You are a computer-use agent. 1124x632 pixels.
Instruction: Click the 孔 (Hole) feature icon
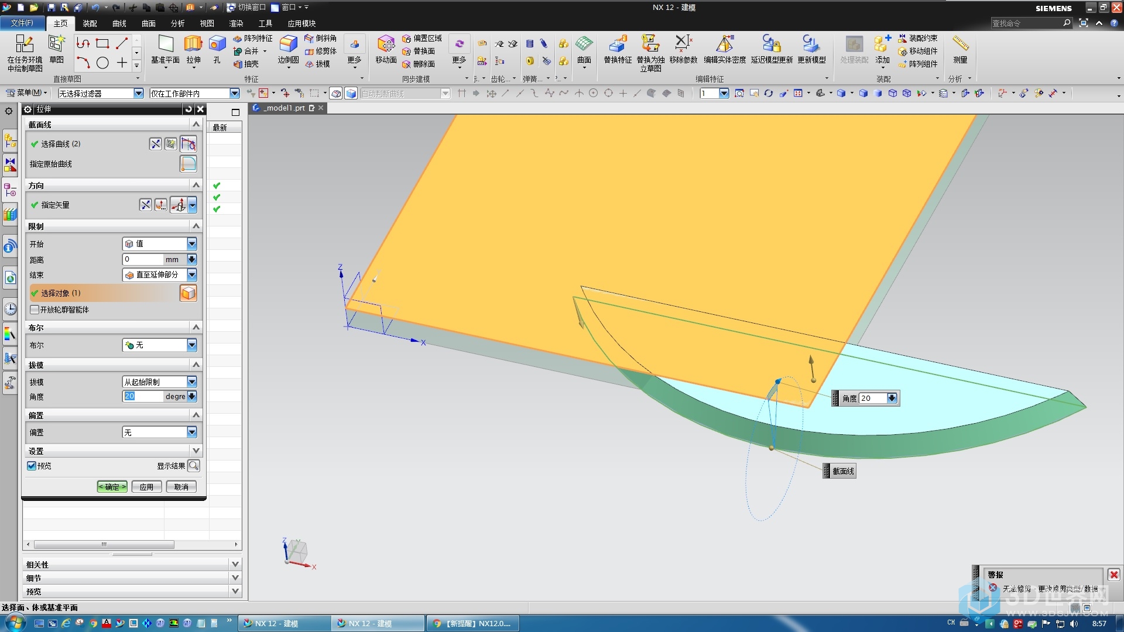217,50
